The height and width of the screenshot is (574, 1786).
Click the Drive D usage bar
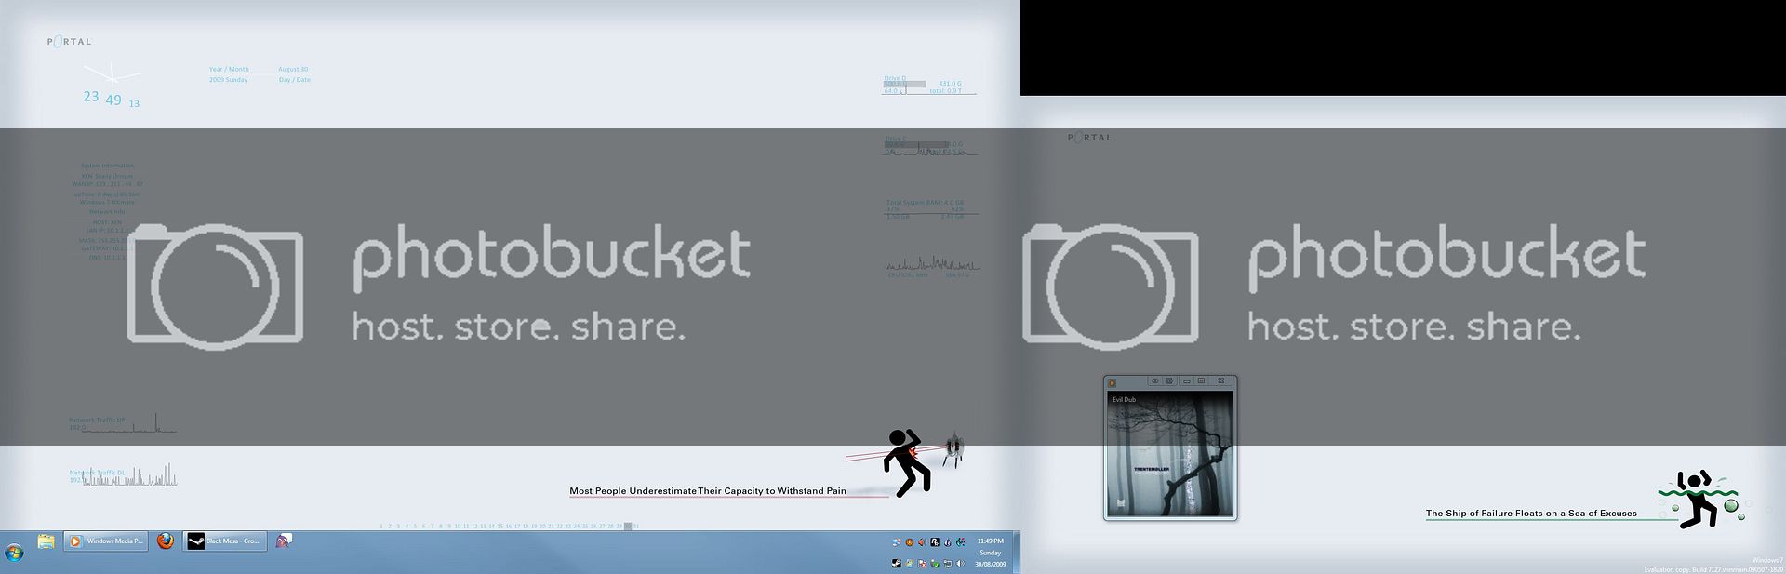[x=904, y=84]
